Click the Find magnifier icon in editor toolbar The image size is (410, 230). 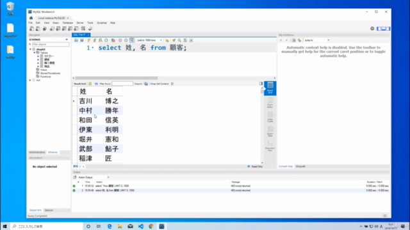pos(179,40)
